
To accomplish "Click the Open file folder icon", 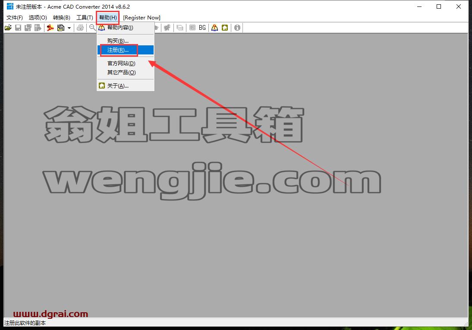I will click(8, 28).
